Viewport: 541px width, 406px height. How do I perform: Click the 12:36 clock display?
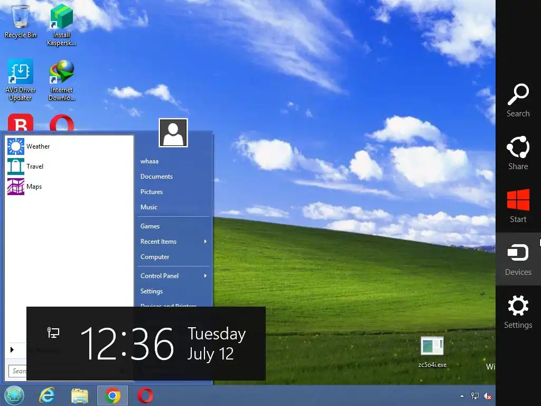click(127, 344)
